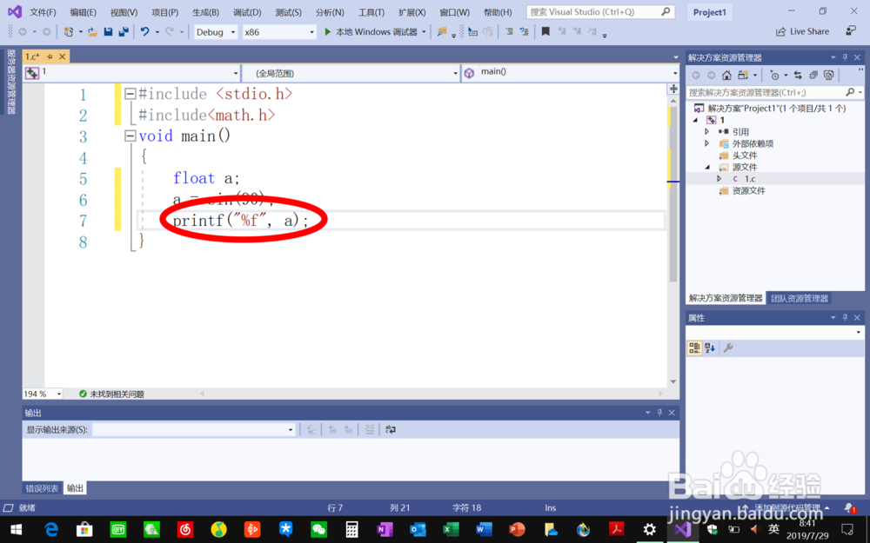Open the 编辑(E) menu

tap(84, 12)
